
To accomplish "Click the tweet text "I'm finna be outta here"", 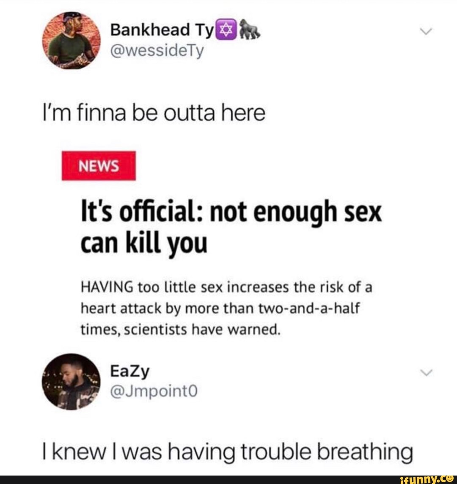I will [154, 113].
